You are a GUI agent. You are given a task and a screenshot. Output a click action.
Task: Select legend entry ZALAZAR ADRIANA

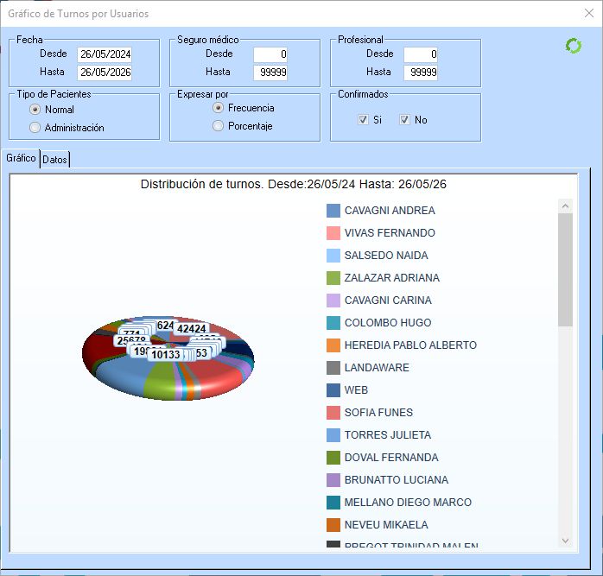tap(392, 278)
